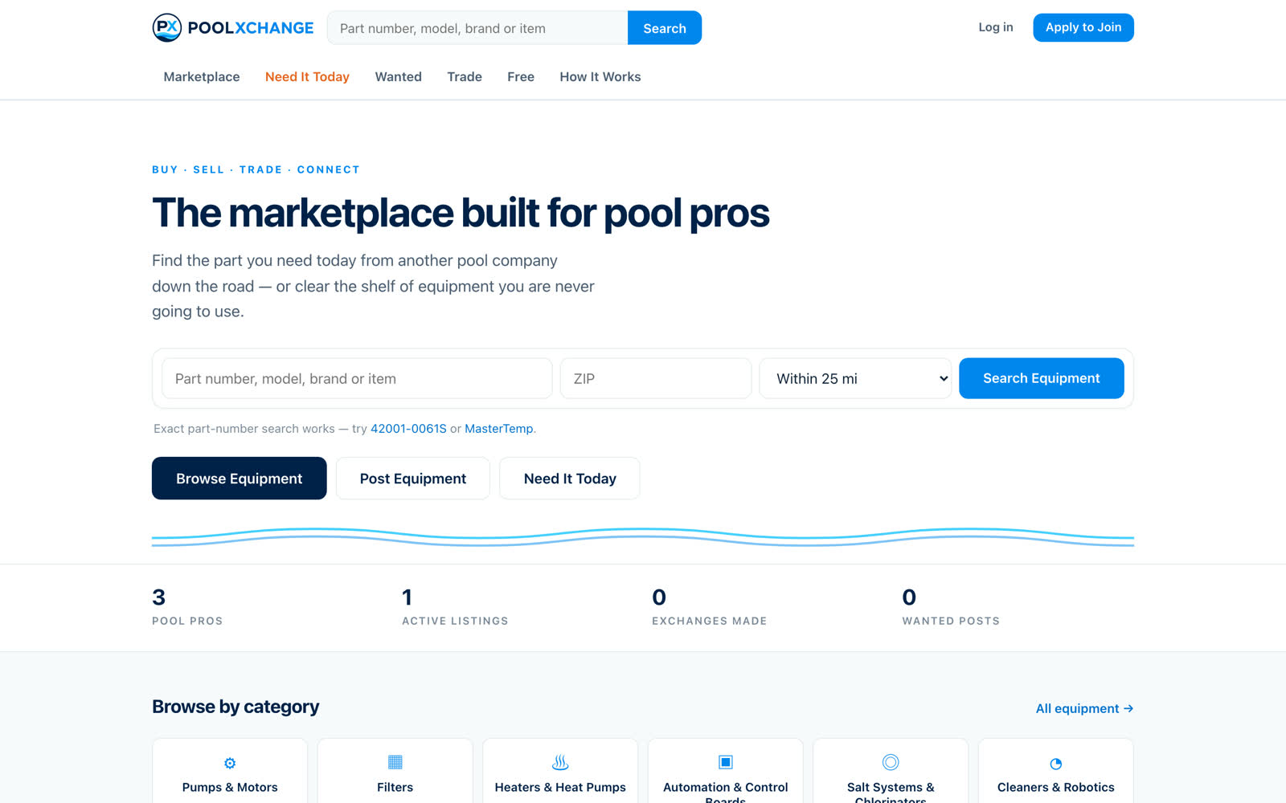Click the Browse Equipment button

pyautogui.click(x=240, y=479)
